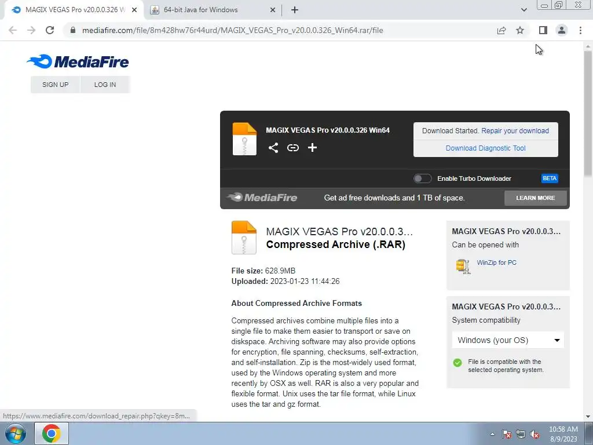Open the Windows (your OS) dropdown

click(508, 340)
